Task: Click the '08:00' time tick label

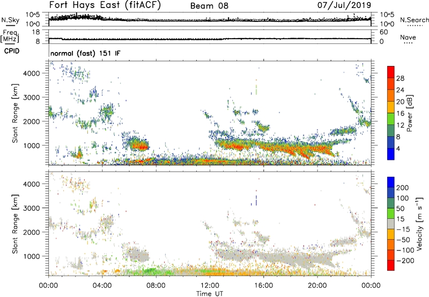Action: 156,286
